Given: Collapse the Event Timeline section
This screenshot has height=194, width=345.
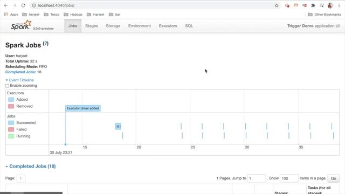Looking at the screenshot, I should 19,80.
